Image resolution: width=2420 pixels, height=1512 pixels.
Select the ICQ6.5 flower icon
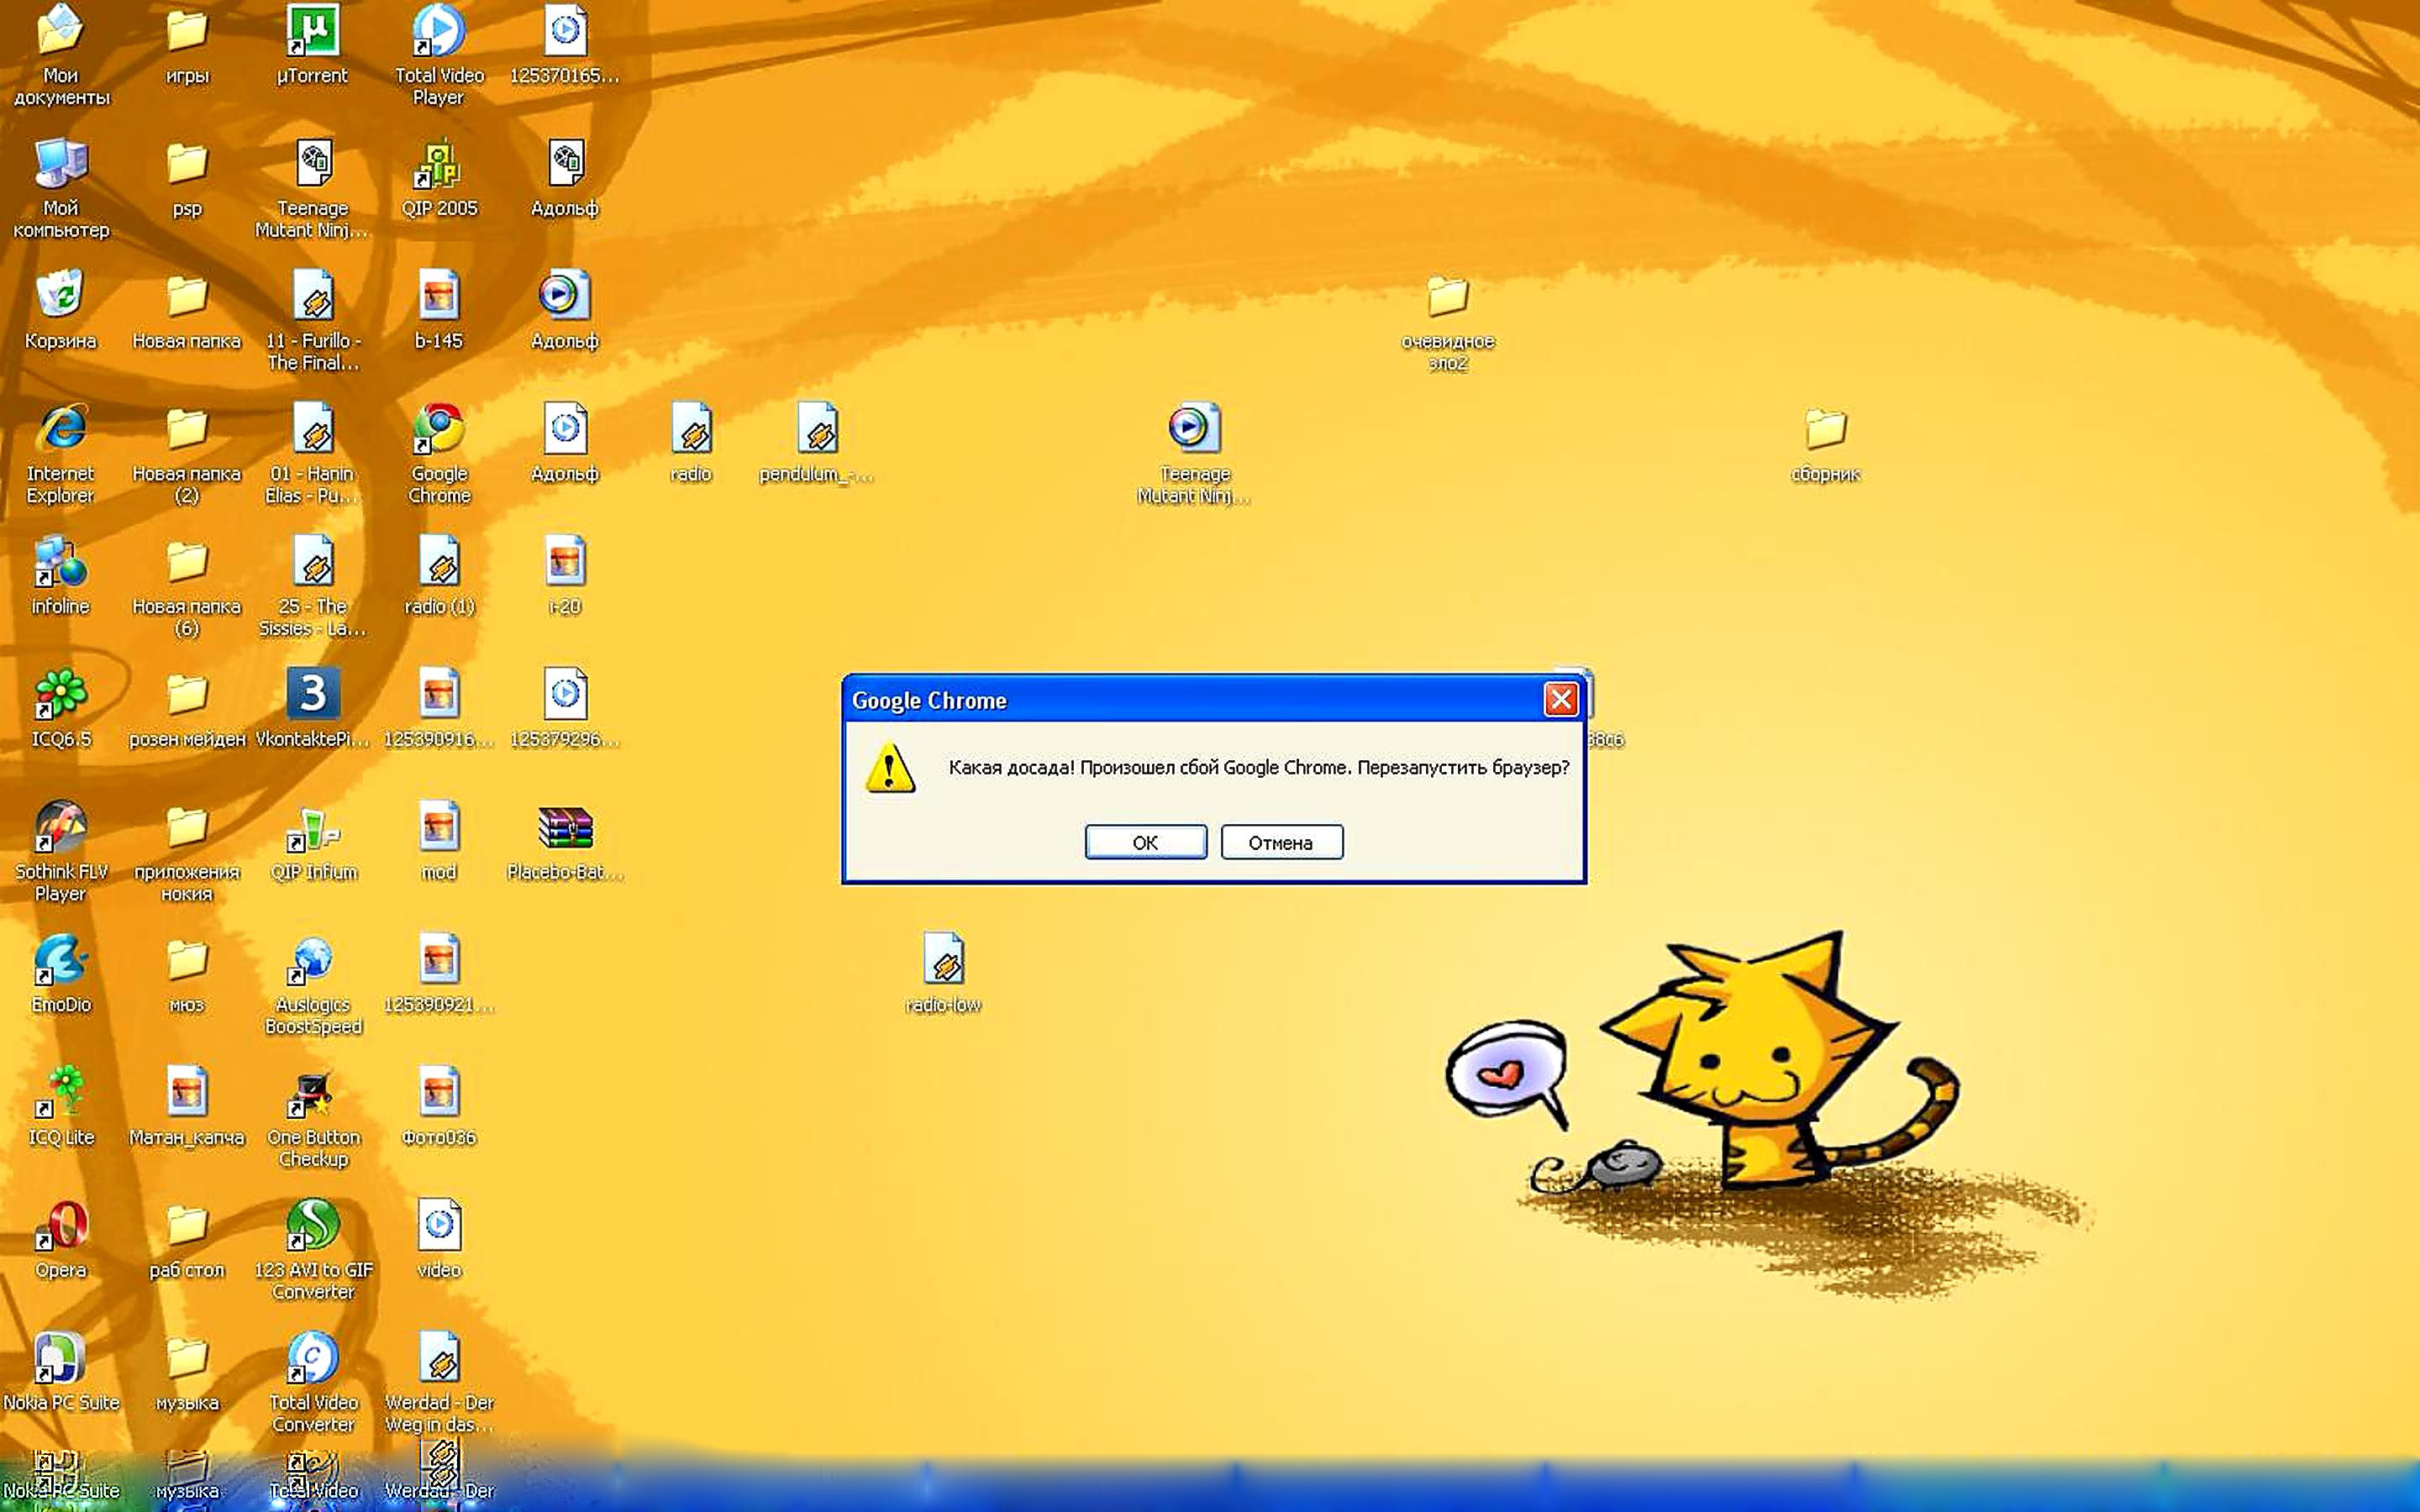61,695
